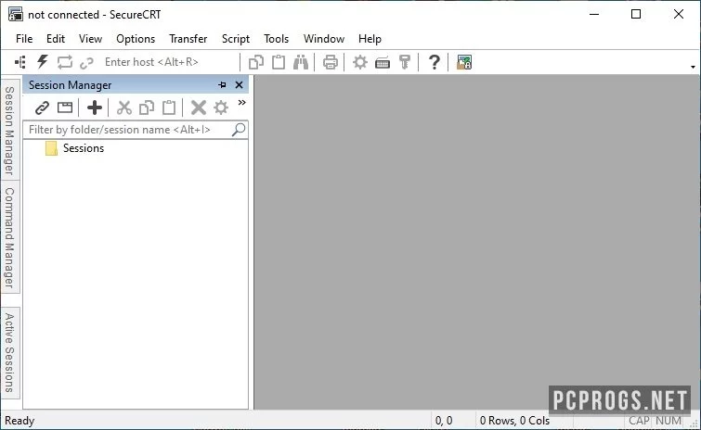Click the 0, 0 cursor position status
This screenshot has height=430, width=701.
444,421
